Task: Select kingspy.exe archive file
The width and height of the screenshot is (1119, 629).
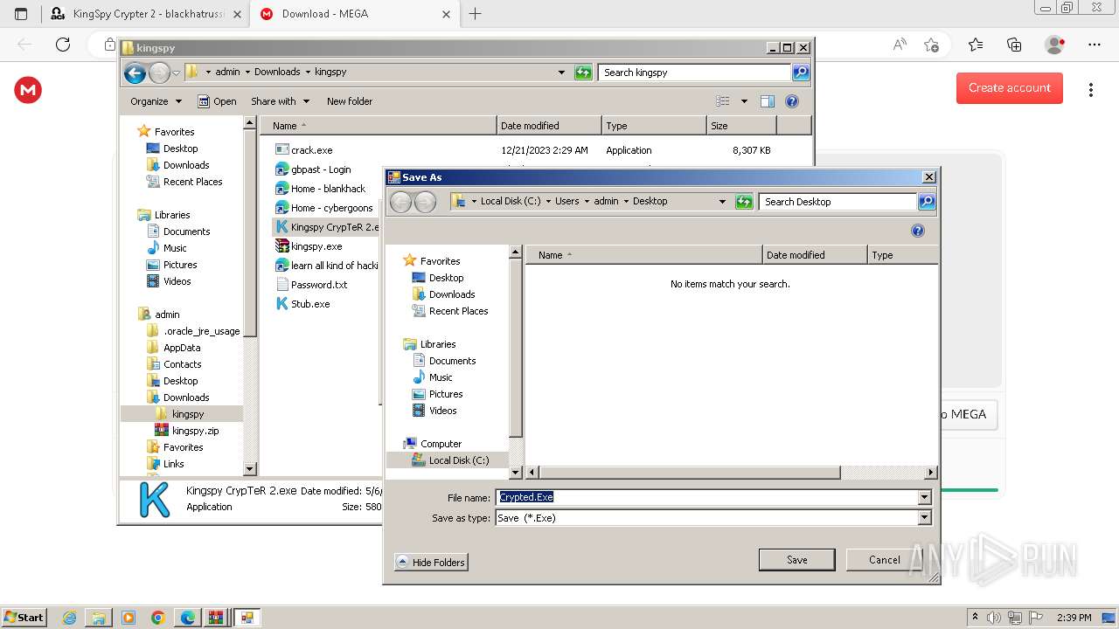Action: tap(309, 246)
